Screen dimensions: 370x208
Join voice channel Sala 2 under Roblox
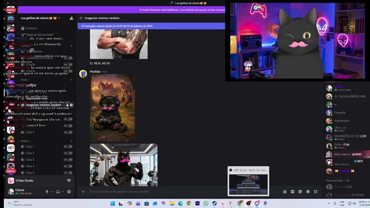46,153
